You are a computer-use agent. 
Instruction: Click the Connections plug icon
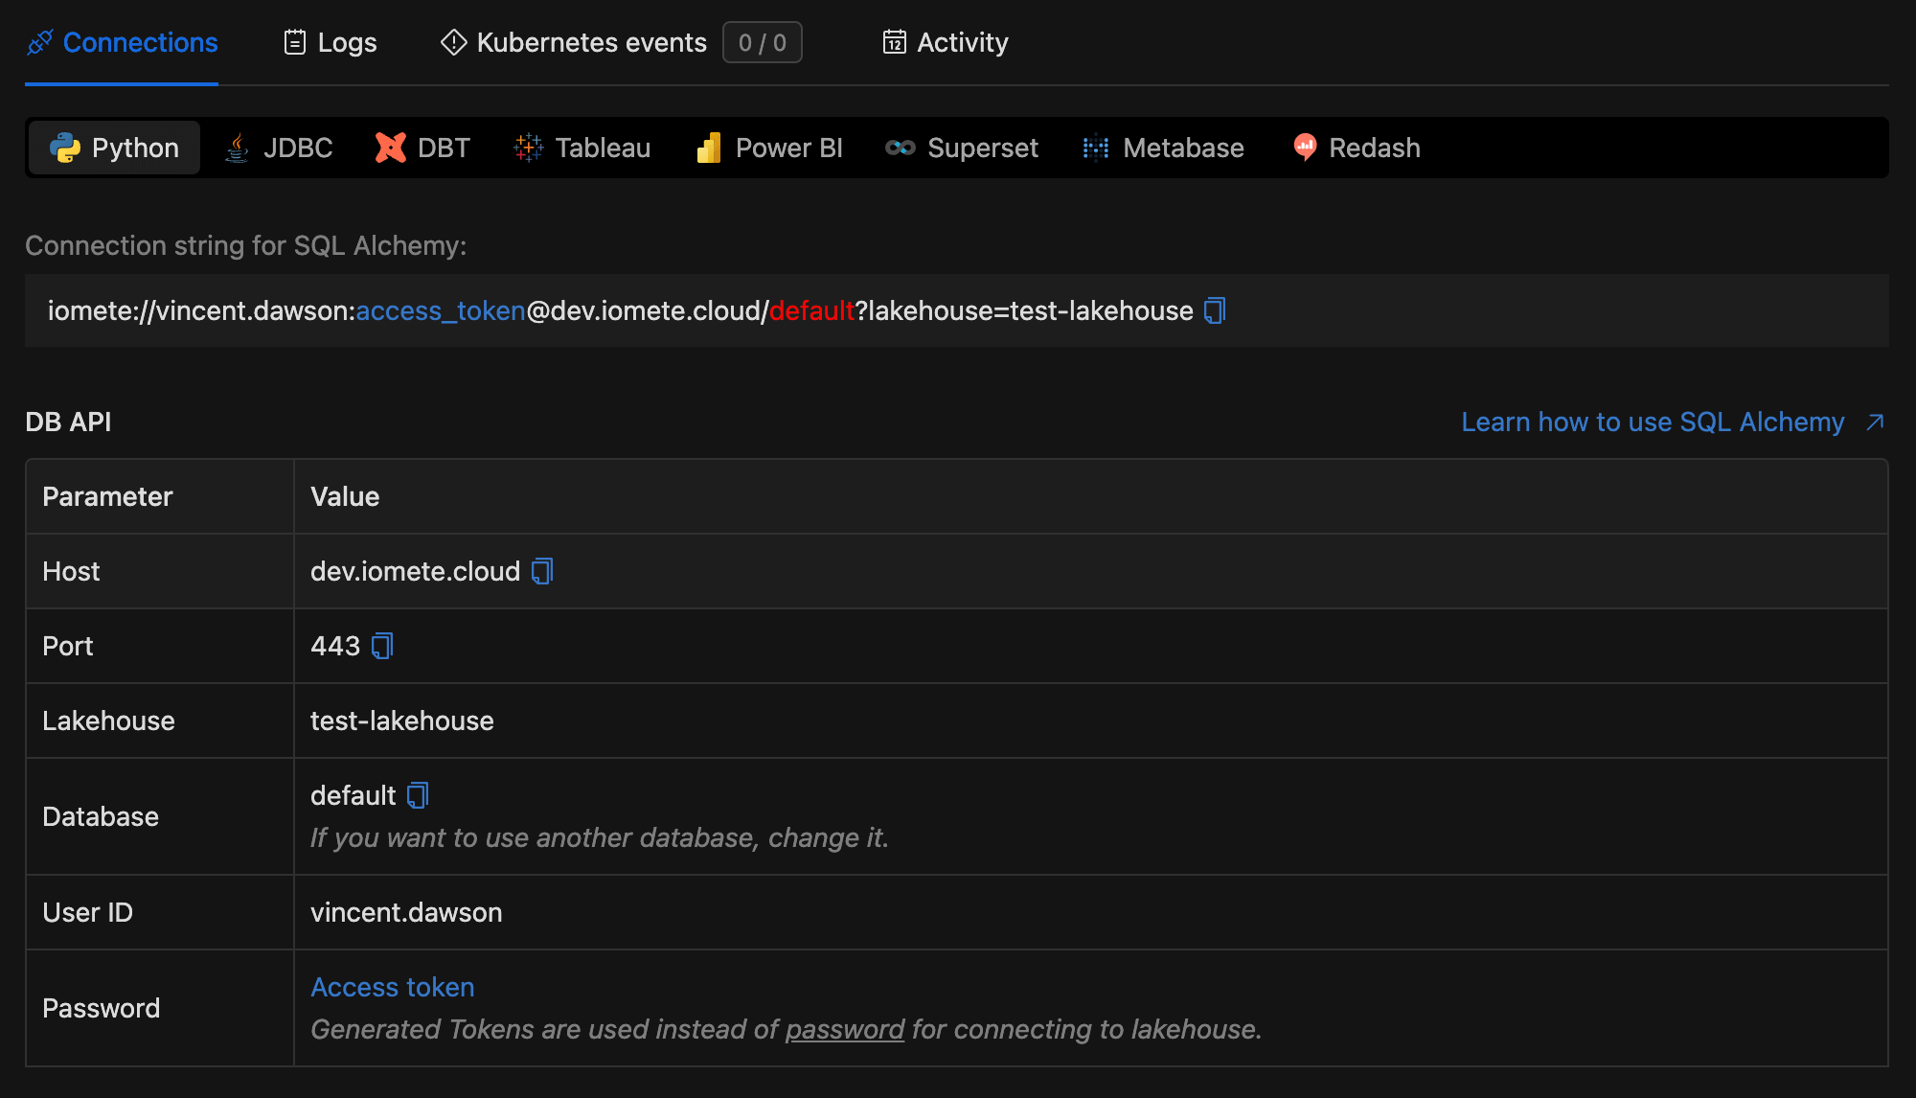[40, 42]
